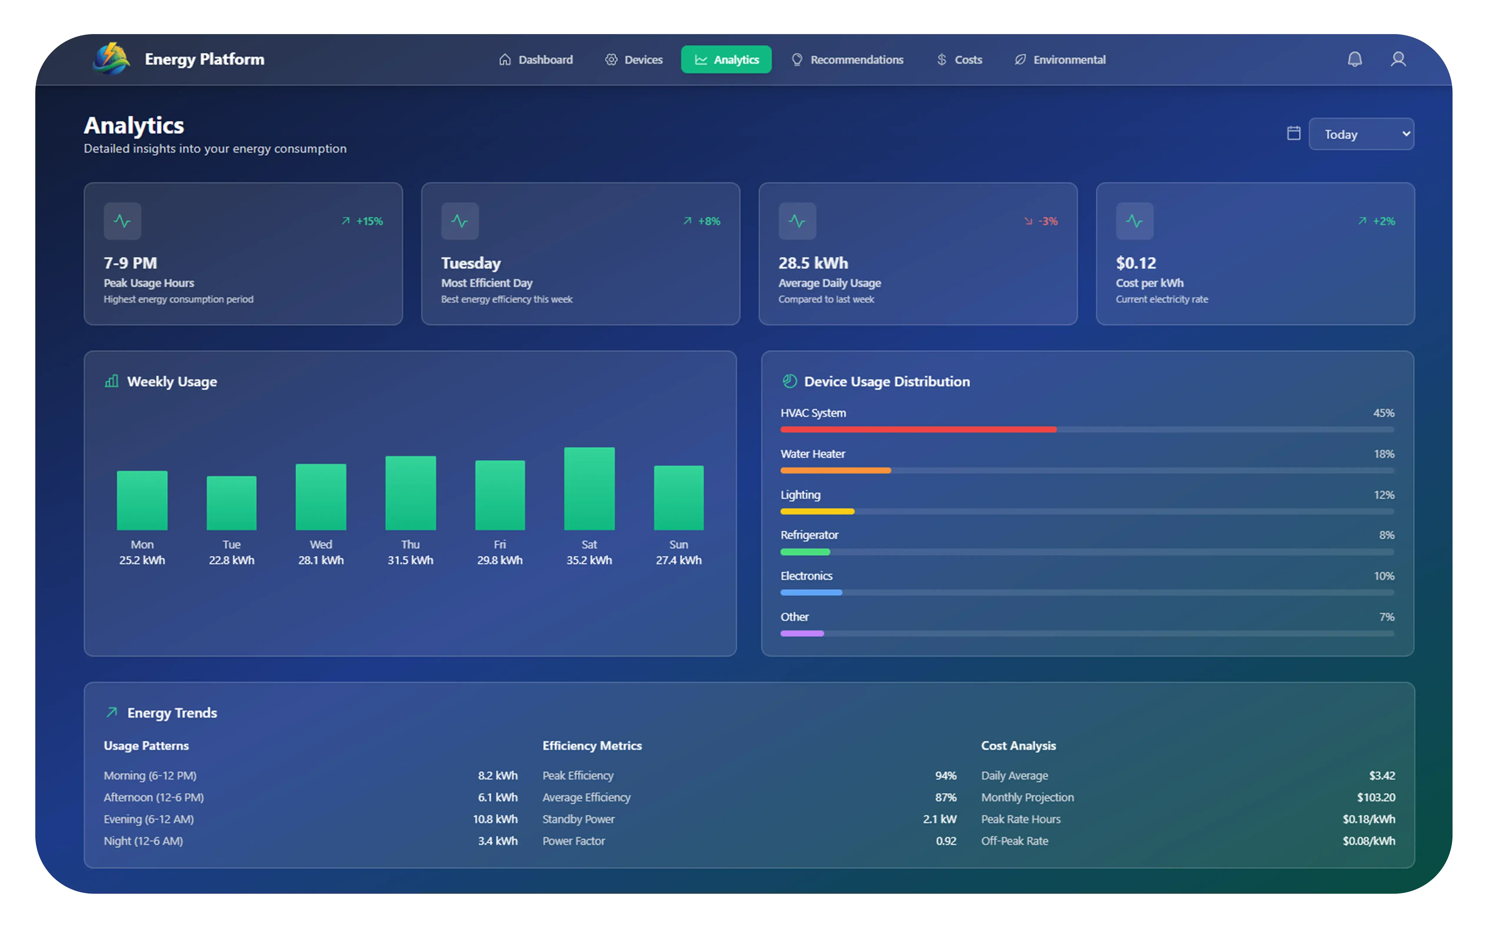Click the Energy Platform title
This screenshot has width=1489, height=929.
(205, 59)
